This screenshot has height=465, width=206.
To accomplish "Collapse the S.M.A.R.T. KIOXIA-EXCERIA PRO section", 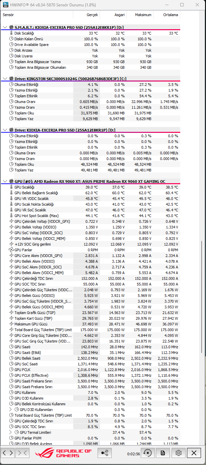I will click(5, 27).
